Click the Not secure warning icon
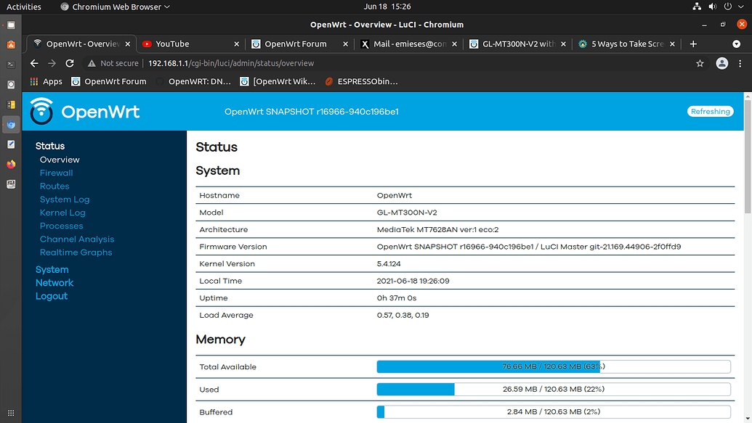The image size is (752, 423). (93, 63)
